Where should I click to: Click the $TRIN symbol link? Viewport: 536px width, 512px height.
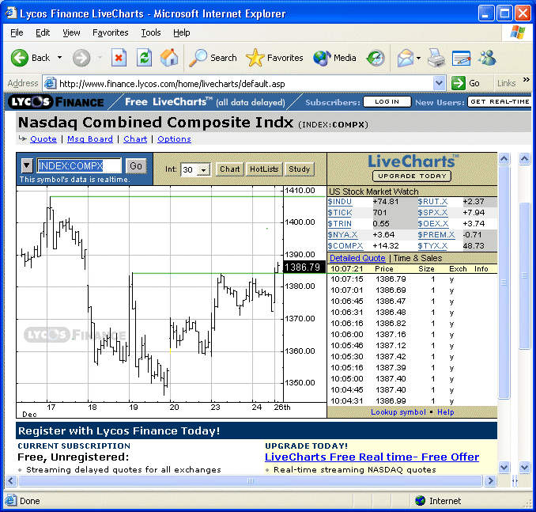click(x=339, y=223)
